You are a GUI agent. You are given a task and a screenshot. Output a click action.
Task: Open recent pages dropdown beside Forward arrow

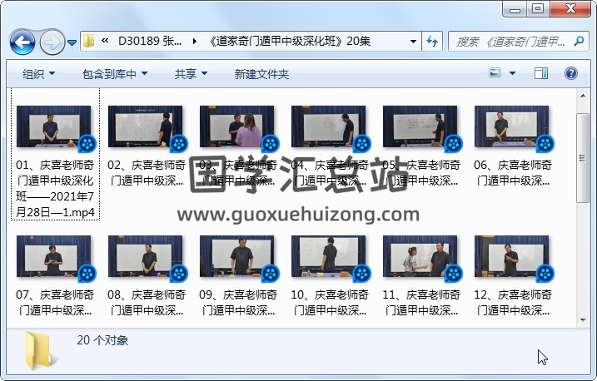72,42
